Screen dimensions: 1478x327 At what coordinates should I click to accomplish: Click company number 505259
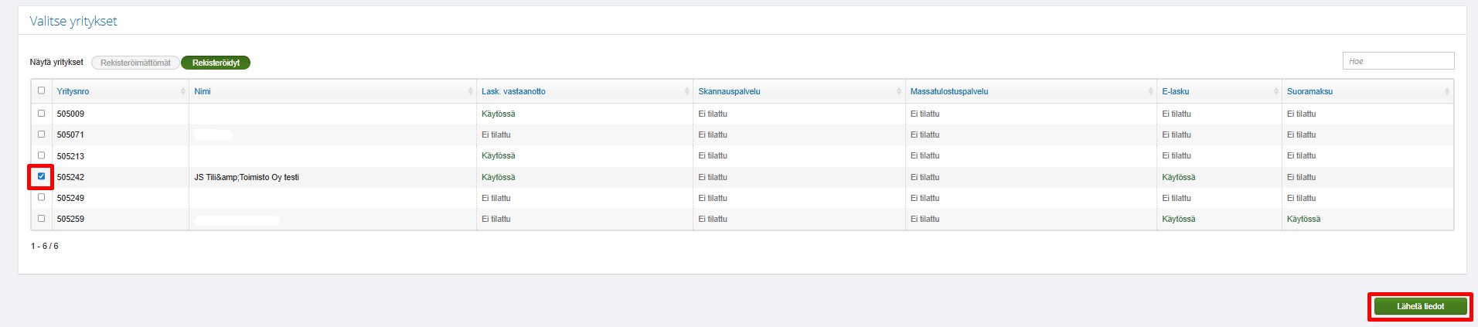pos(70,219)
